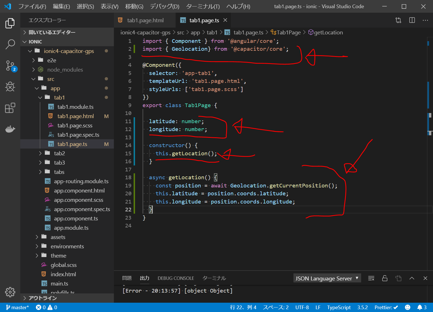Switch to the tab1.page.html editor tab
Image resolution: width=433 pixels, height=312 pixels.
click(x=145, y=20)
